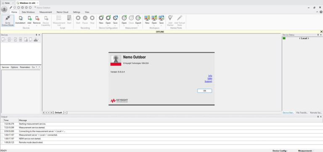Screen dimensions: 323x152
Task: Click Add Marker pin icon
Action: pos(170,18)
